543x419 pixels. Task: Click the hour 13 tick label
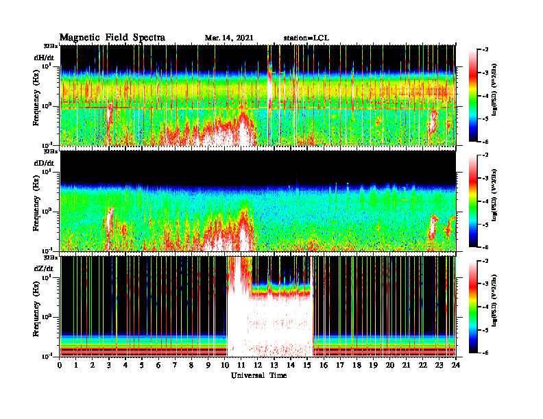274,365
